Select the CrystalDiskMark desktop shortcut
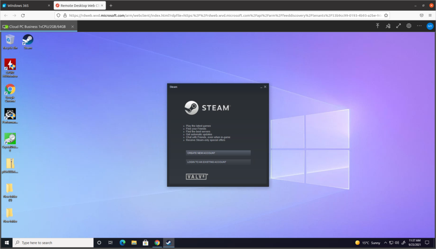The image size is (436, 249). (10, 142)
